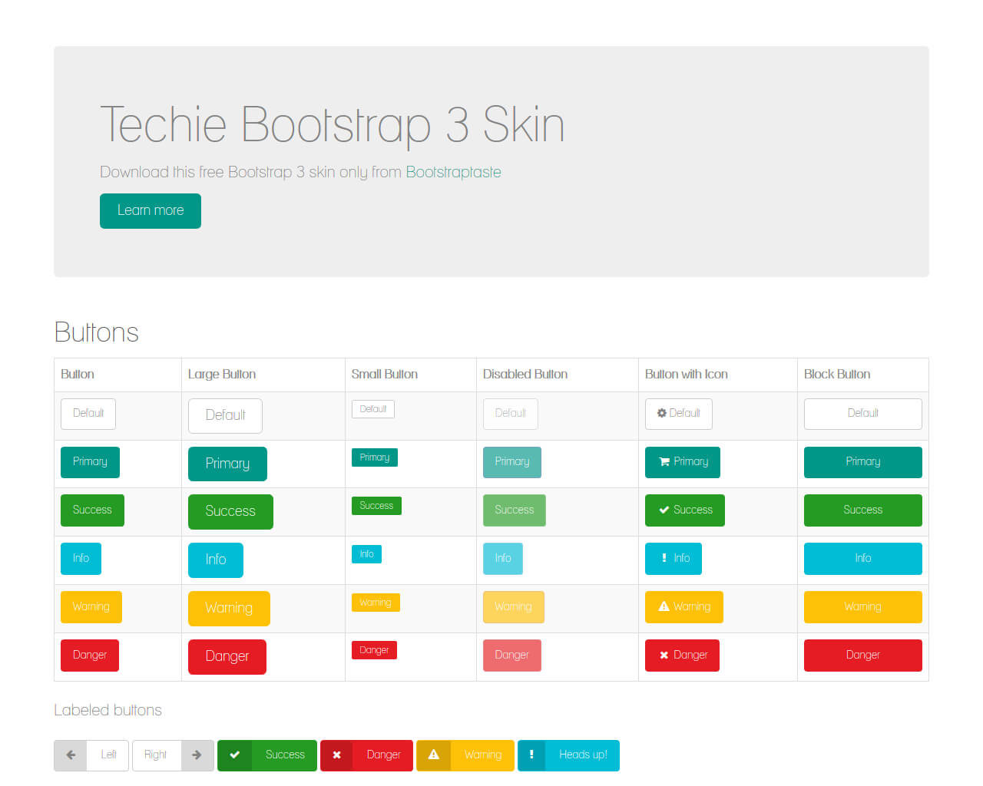Click the shopping cart icon on Primary button
Image resolution: width=983 pixels, height=786 pixels.
point(664,461)
